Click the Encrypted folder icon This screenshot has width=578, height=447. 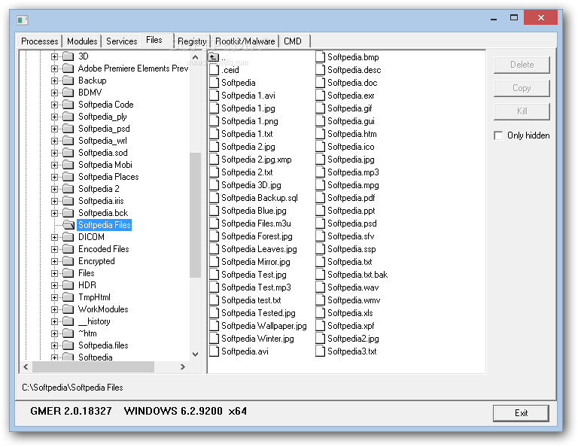68,261
